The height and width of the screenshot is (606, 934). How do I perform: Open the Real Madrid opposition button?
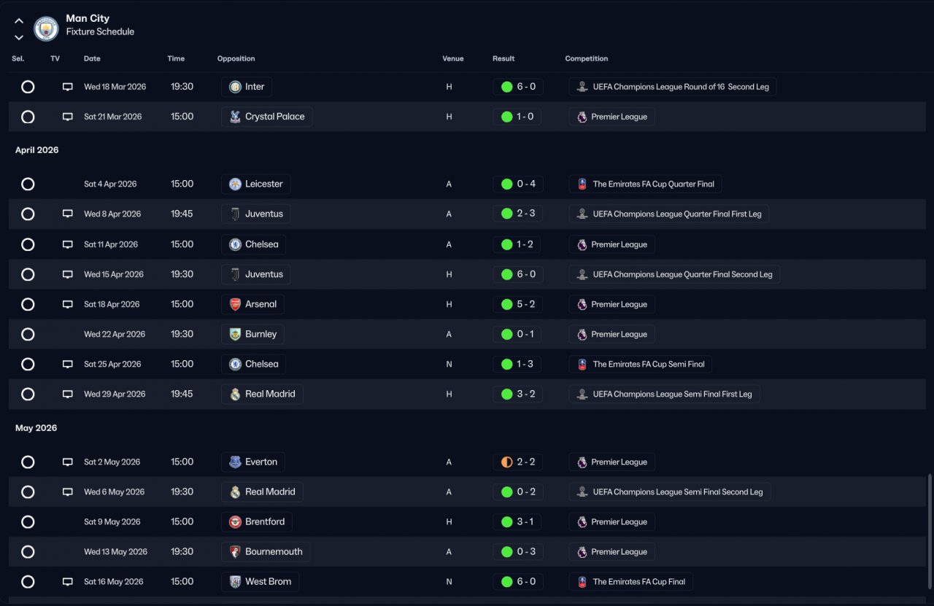click(x=262, y=394)
